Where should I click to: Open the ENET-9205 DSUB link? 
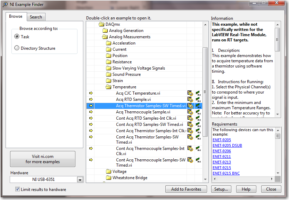point(227,145)
